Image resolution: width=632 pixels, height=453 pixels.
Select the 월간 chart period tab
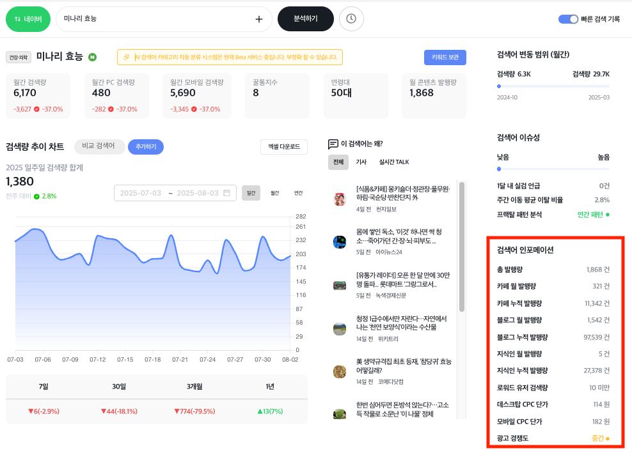click(274, 193)
